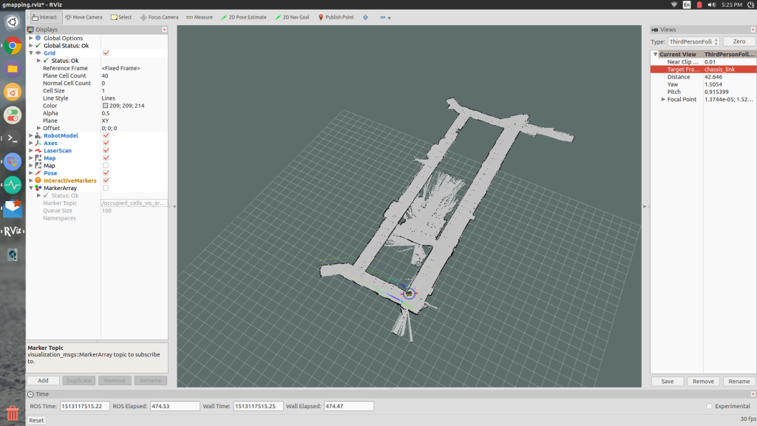
Task: Open the toggle-switch settings dock icon
Action: (13, 115)
